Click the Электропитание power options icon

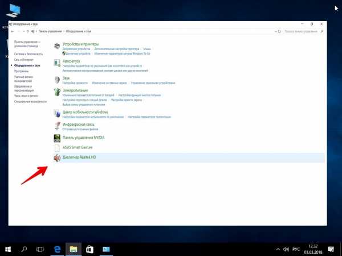coord(57,92)
